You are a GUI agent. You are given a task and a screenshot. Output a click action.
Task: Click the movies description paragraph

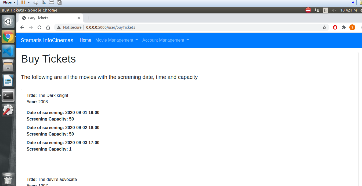tap(109, 77)
